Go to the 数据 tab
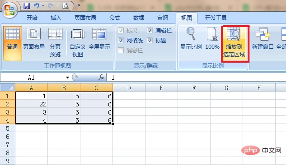This screenshot has height=165, width=286. click(x=139, y=18)
